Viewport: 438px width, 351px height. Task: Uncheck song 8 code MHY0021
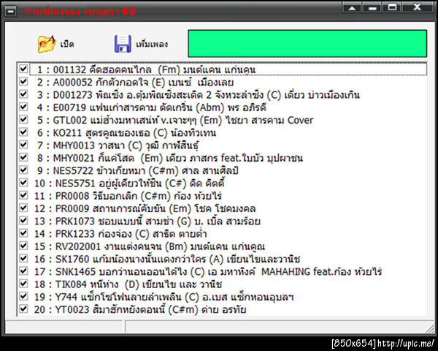23,157
